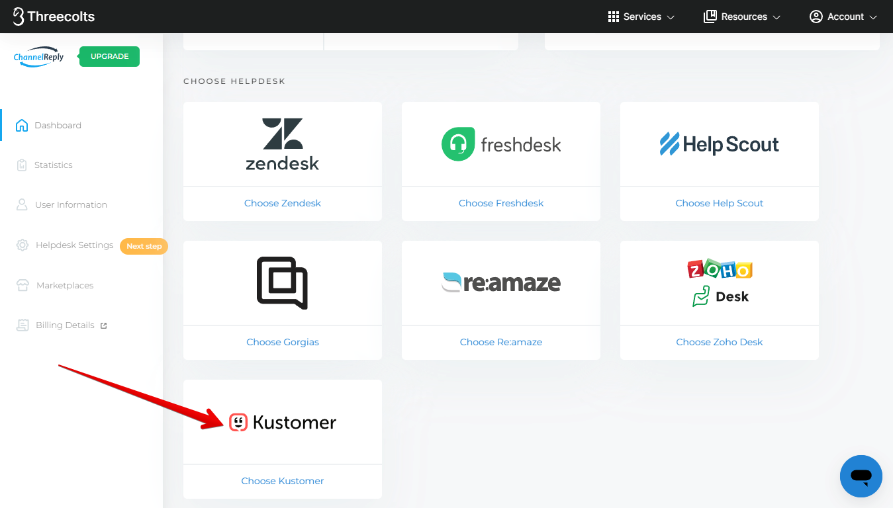
Task: Open Statistics in sidebar
Action: click(x=54, y=165)
